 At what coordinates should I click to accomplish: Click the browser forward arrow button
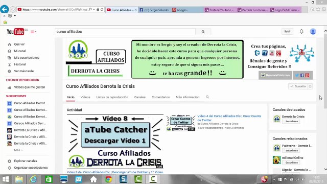[13, 9]
